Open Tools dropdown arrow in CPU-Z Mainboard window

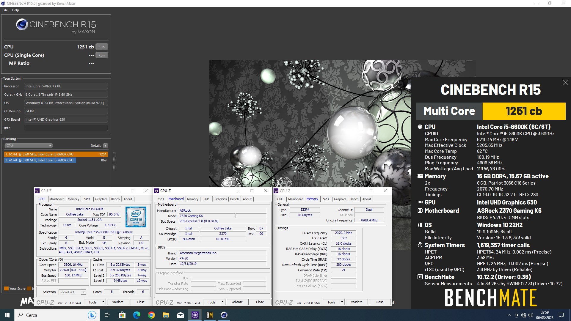pos(222,302)
